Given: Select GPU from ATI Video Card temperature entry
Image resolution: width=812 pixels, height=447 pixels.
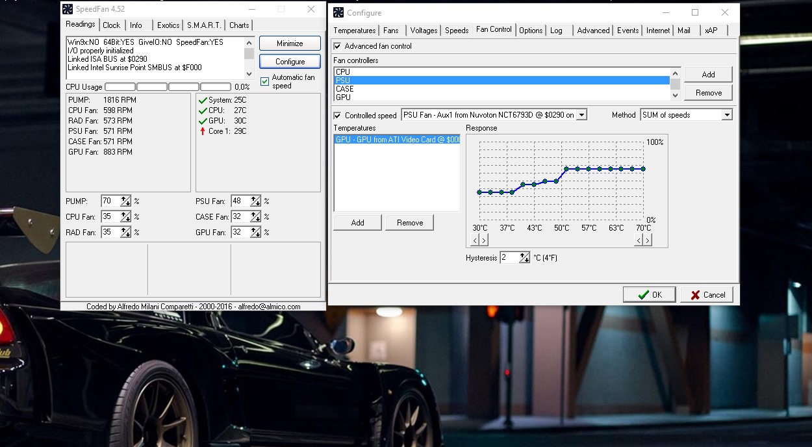Looking at the screenshot, I should 397,140.
